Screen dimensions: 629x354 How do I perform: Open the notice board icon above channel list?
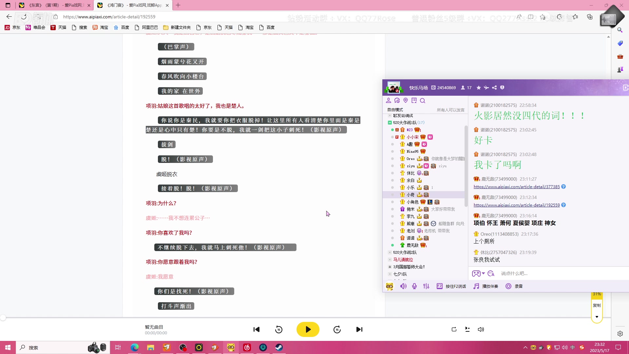click(414, 101)
